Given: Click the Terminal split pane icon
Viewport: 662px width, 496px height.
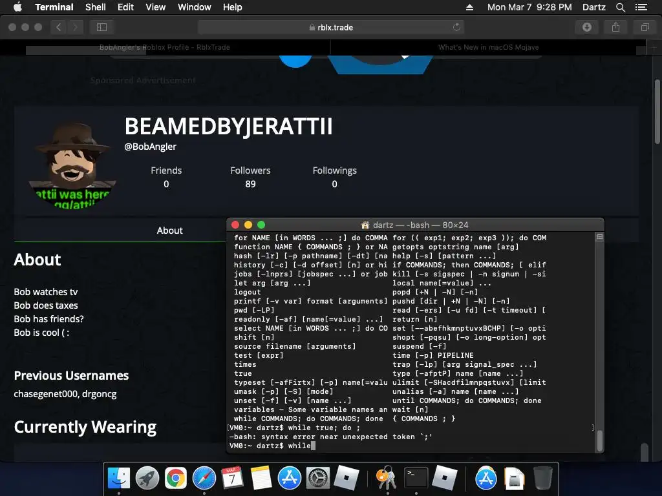Looking at the screenshot, I should point(599,237).
